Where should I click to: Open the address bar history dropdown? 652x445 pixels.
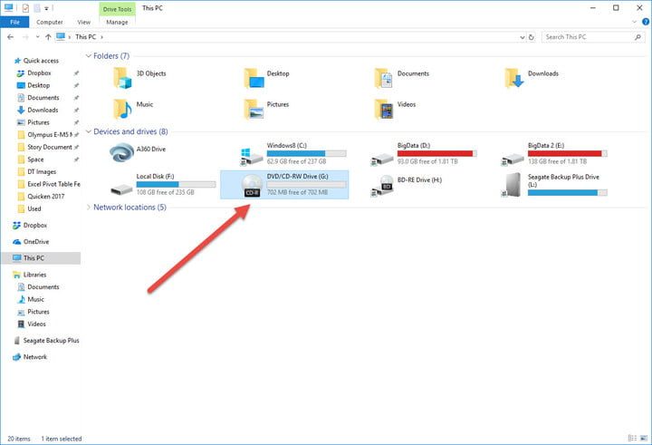point(520,37)
